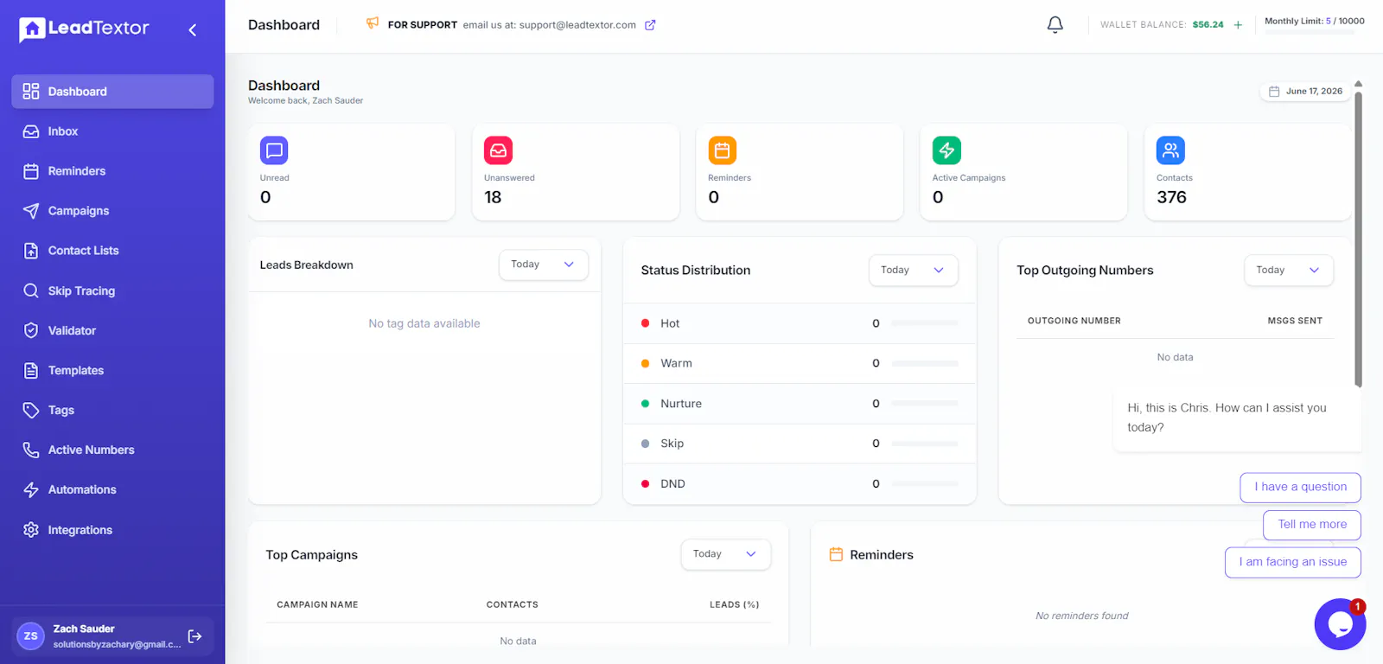This screenshot has height=664, width=1383.
Task: Click the Integrations gear icon
Action: (x=31, y=530)
